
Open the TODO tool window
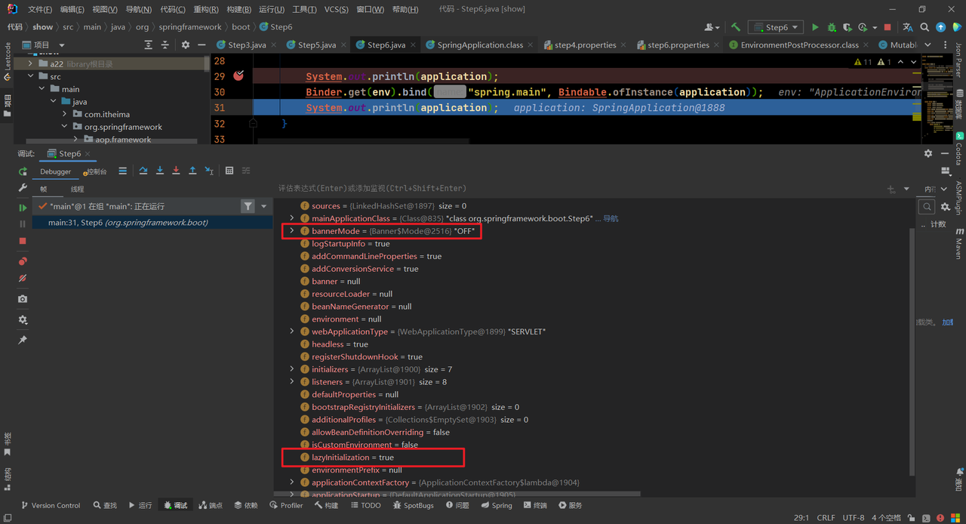pos(365,505)
